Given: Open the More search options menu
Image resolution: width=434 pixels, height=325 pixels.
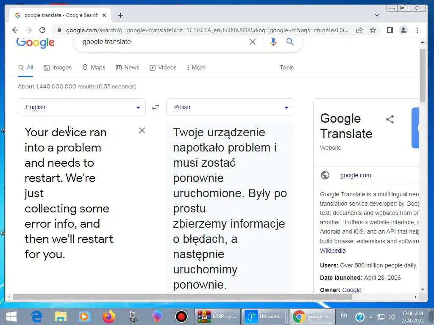Looking at the screenshot, I should pos(196,67).
